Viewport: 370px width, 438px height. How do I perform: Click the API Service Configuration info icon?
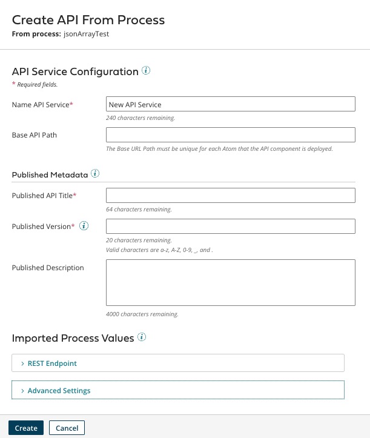click(x=146, y=71)
